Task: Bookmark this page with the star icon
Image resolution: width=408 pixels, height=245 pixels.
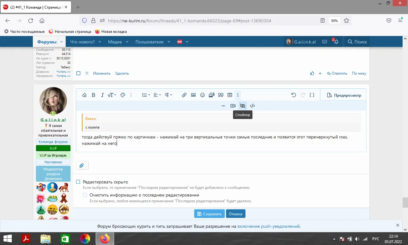Action: coord(346,21)
